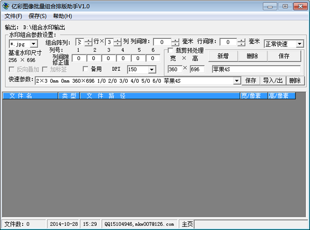
Task: Increase the 行间隙 spinner value
Action: (241, 40)
